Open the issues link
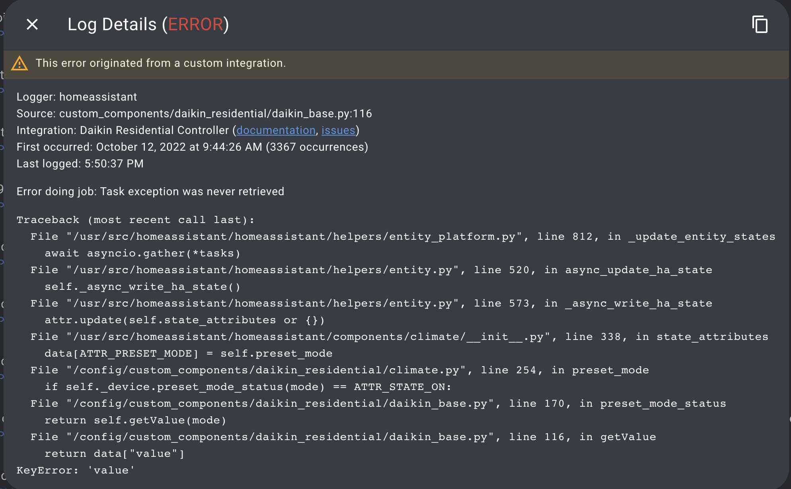The image size is (791, 489). coord(338,130)
